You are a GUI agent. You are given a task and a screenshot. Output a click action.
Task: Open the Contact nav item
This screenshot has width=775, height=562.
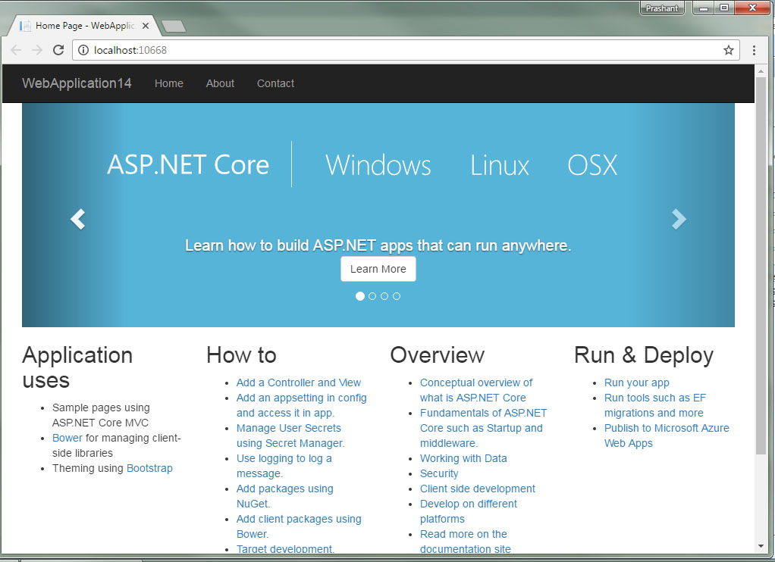[275, 83]
